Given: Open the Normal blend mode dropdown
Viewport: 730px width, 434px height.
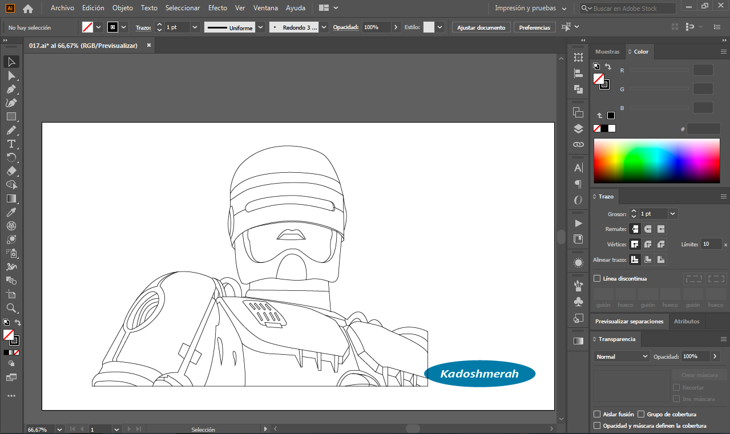Looking at the screenshot, I should (622, 356).
